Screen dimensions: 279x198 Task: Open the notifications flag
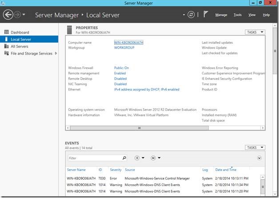click(x=206, y=14)
